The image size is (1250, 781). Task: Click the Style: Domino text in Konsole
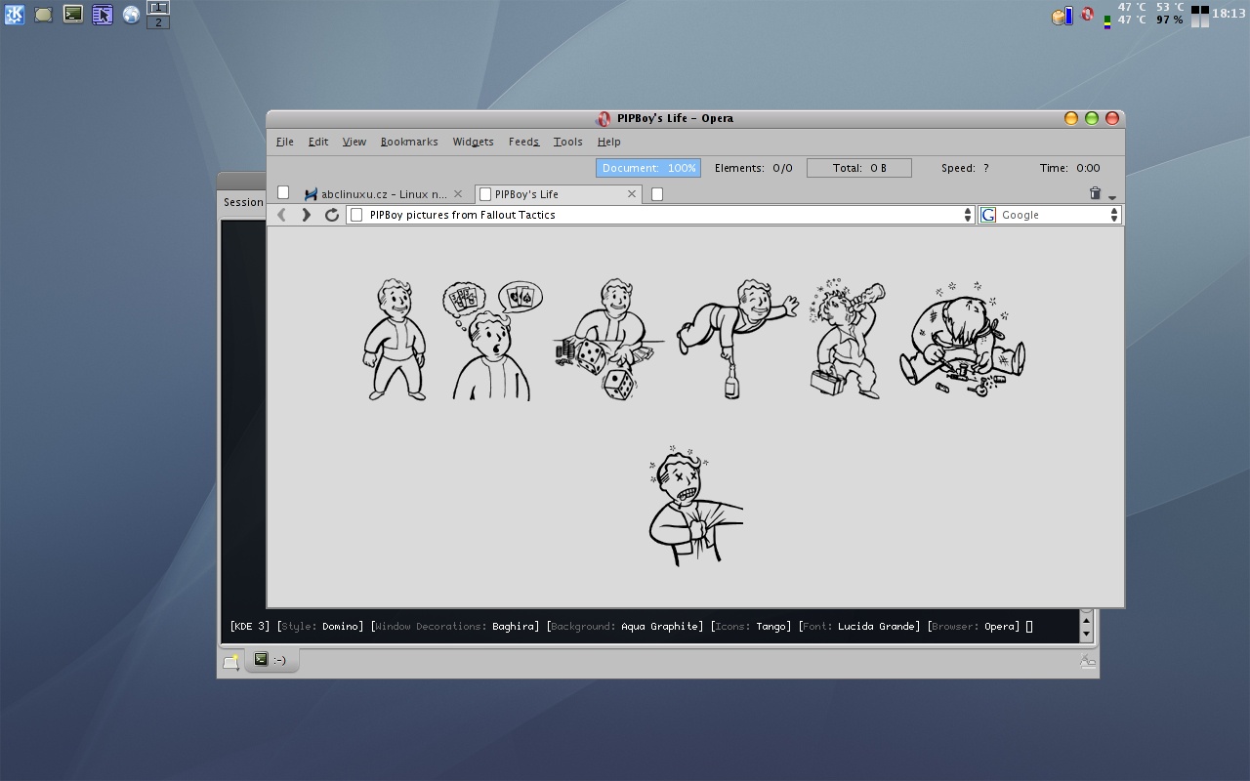pyautogui.click(x=321, y=626)
